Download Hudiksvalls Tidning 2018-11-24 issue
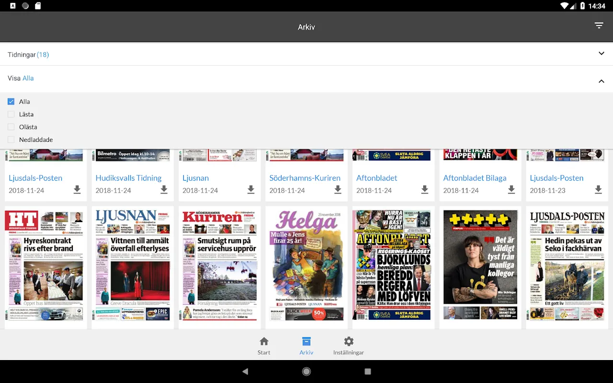Screen dimensions: 613x383 (164, 190)
